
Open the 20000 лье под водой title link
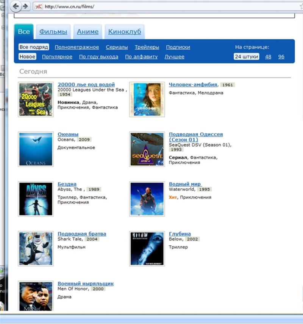[86, 84]
